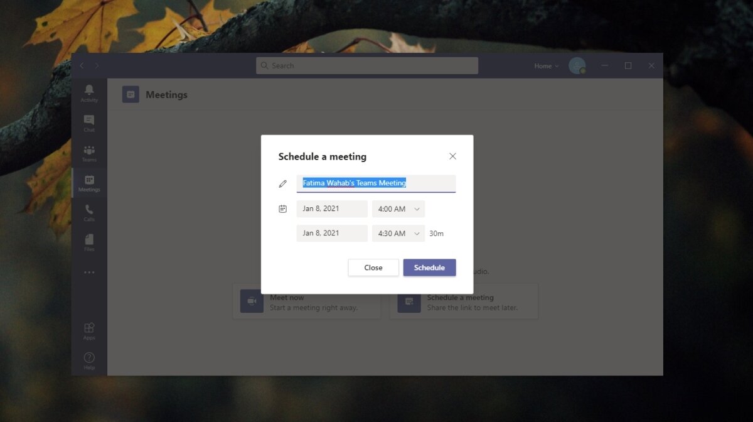Click the Schedule a meeting dialog title
The image size is (753, 422).
(323, 156)
